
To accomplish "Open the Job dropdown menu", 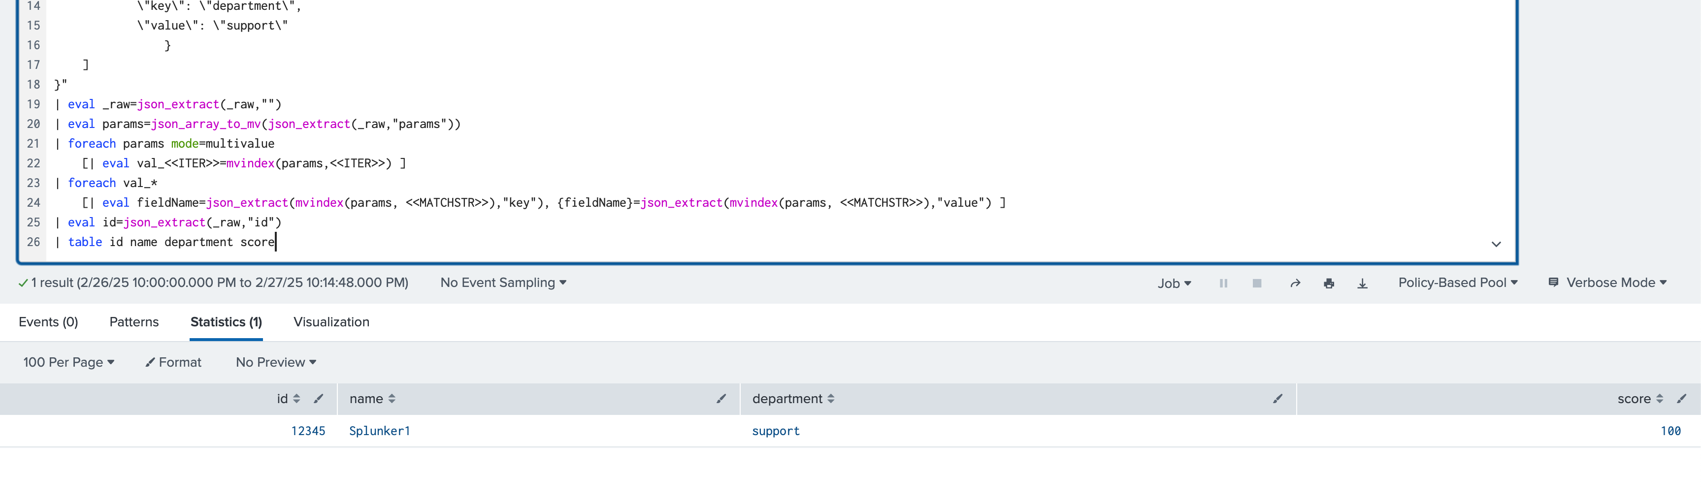I will click(1174, 283).
